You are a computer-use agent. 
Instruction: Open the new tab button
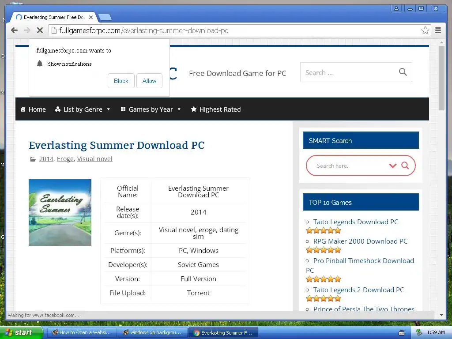tap(105, 18)
